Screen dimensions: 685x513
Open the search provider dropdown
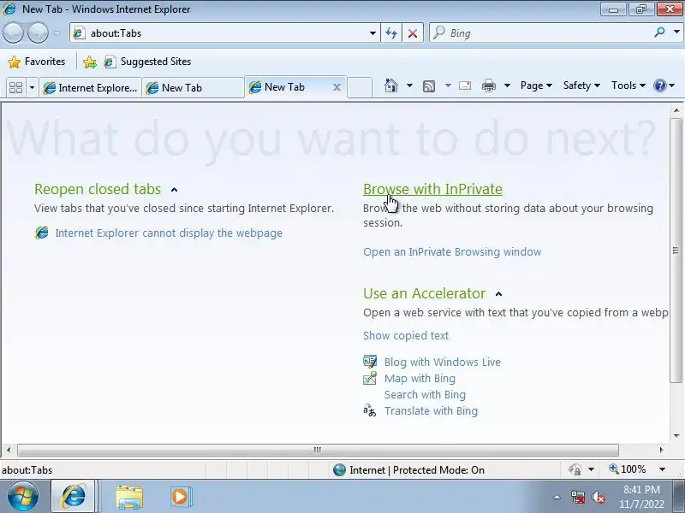click(x=676, y=32)
